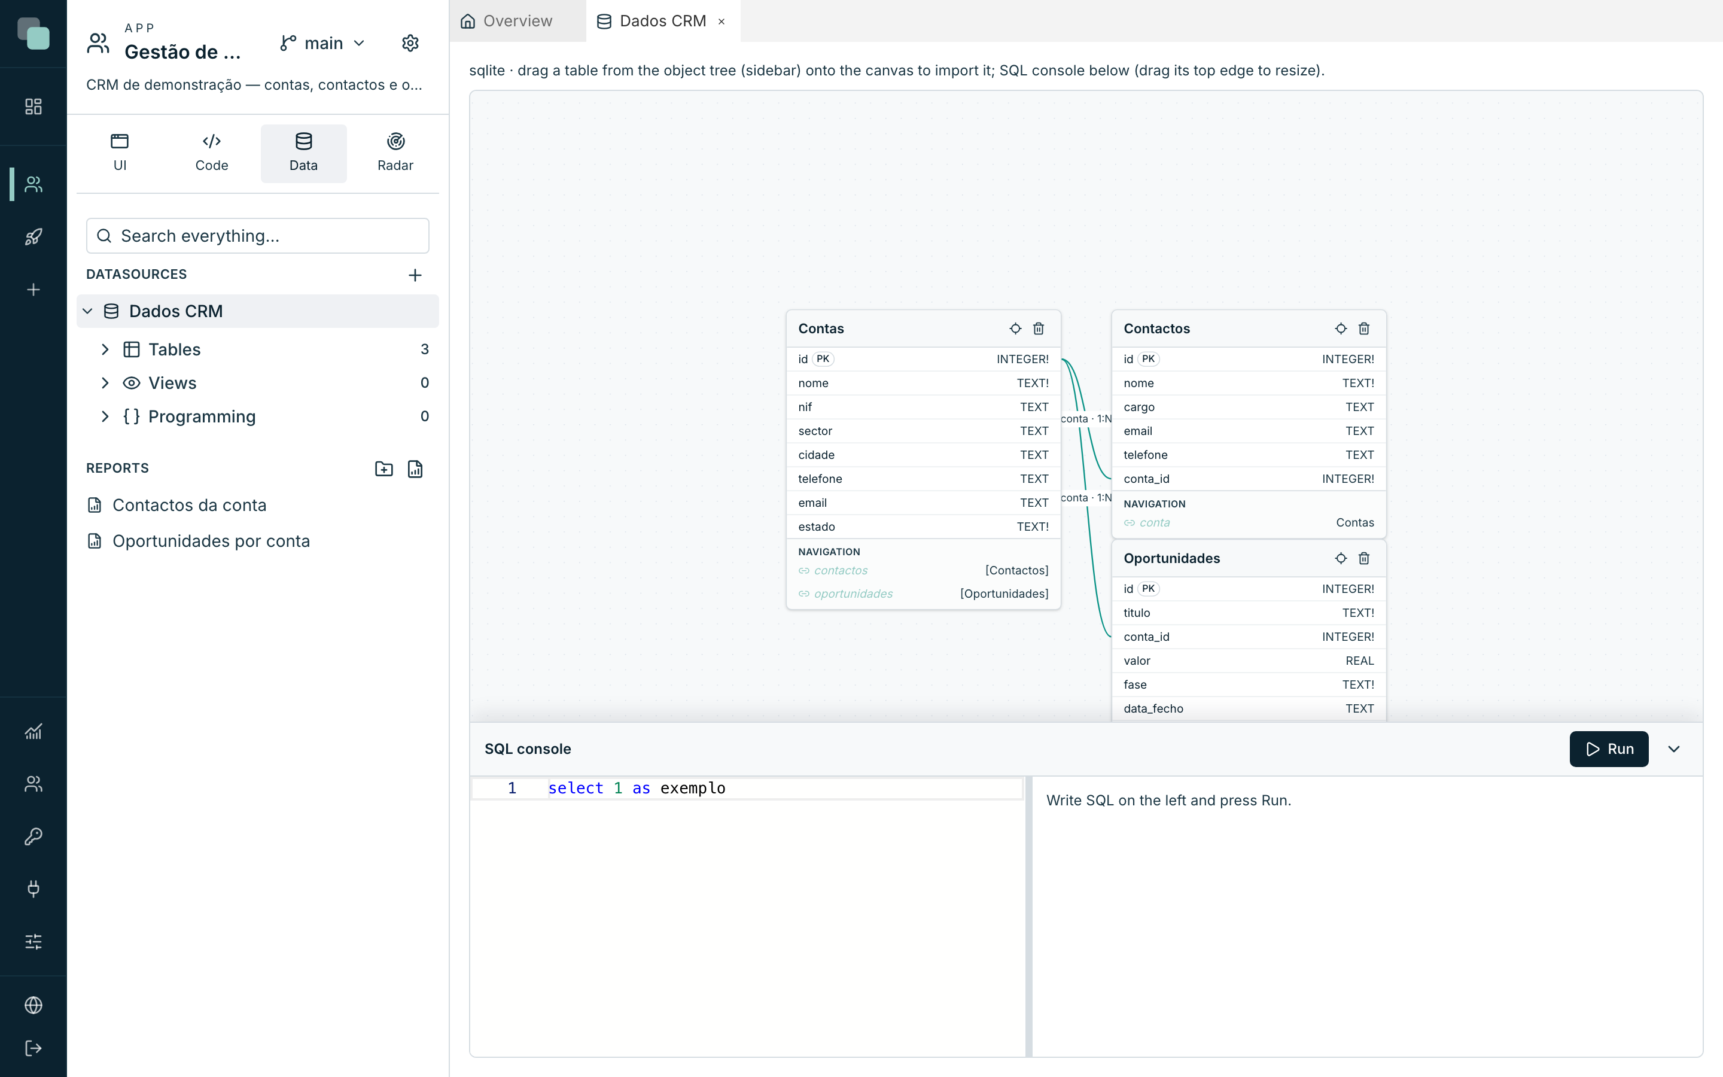This screenshot has height=1077, width=1723.
Task: Open the dashboard grid icon in the left rail
Action: pyautogui.click(x=34, y=107)
